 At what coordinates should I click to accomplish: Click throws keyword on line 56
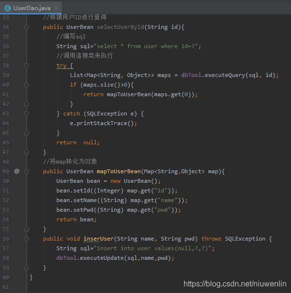(x=212, y=239)
